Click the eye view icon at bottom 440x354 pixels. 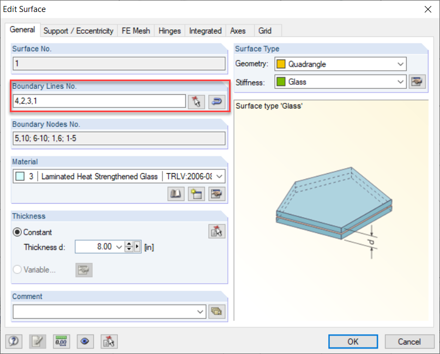[x=85, y=341]
